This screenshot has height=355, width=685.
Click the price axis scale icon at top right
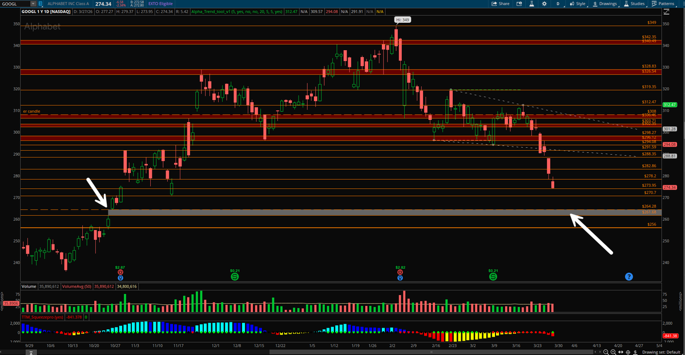(666, 12)
